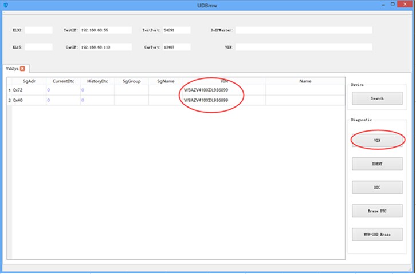
Task: Click the DTC diagnostic button
Action: (x=377, y=188)
